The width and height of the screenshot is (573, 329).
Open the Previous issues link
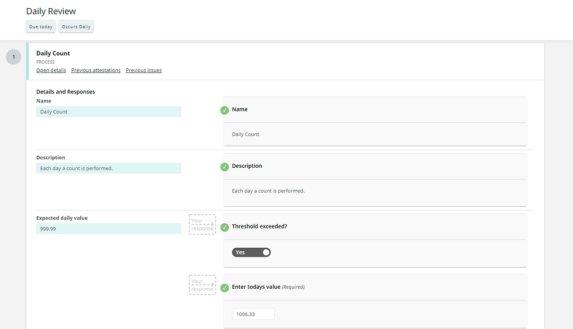pyautogui.click(x=144, y=70)
